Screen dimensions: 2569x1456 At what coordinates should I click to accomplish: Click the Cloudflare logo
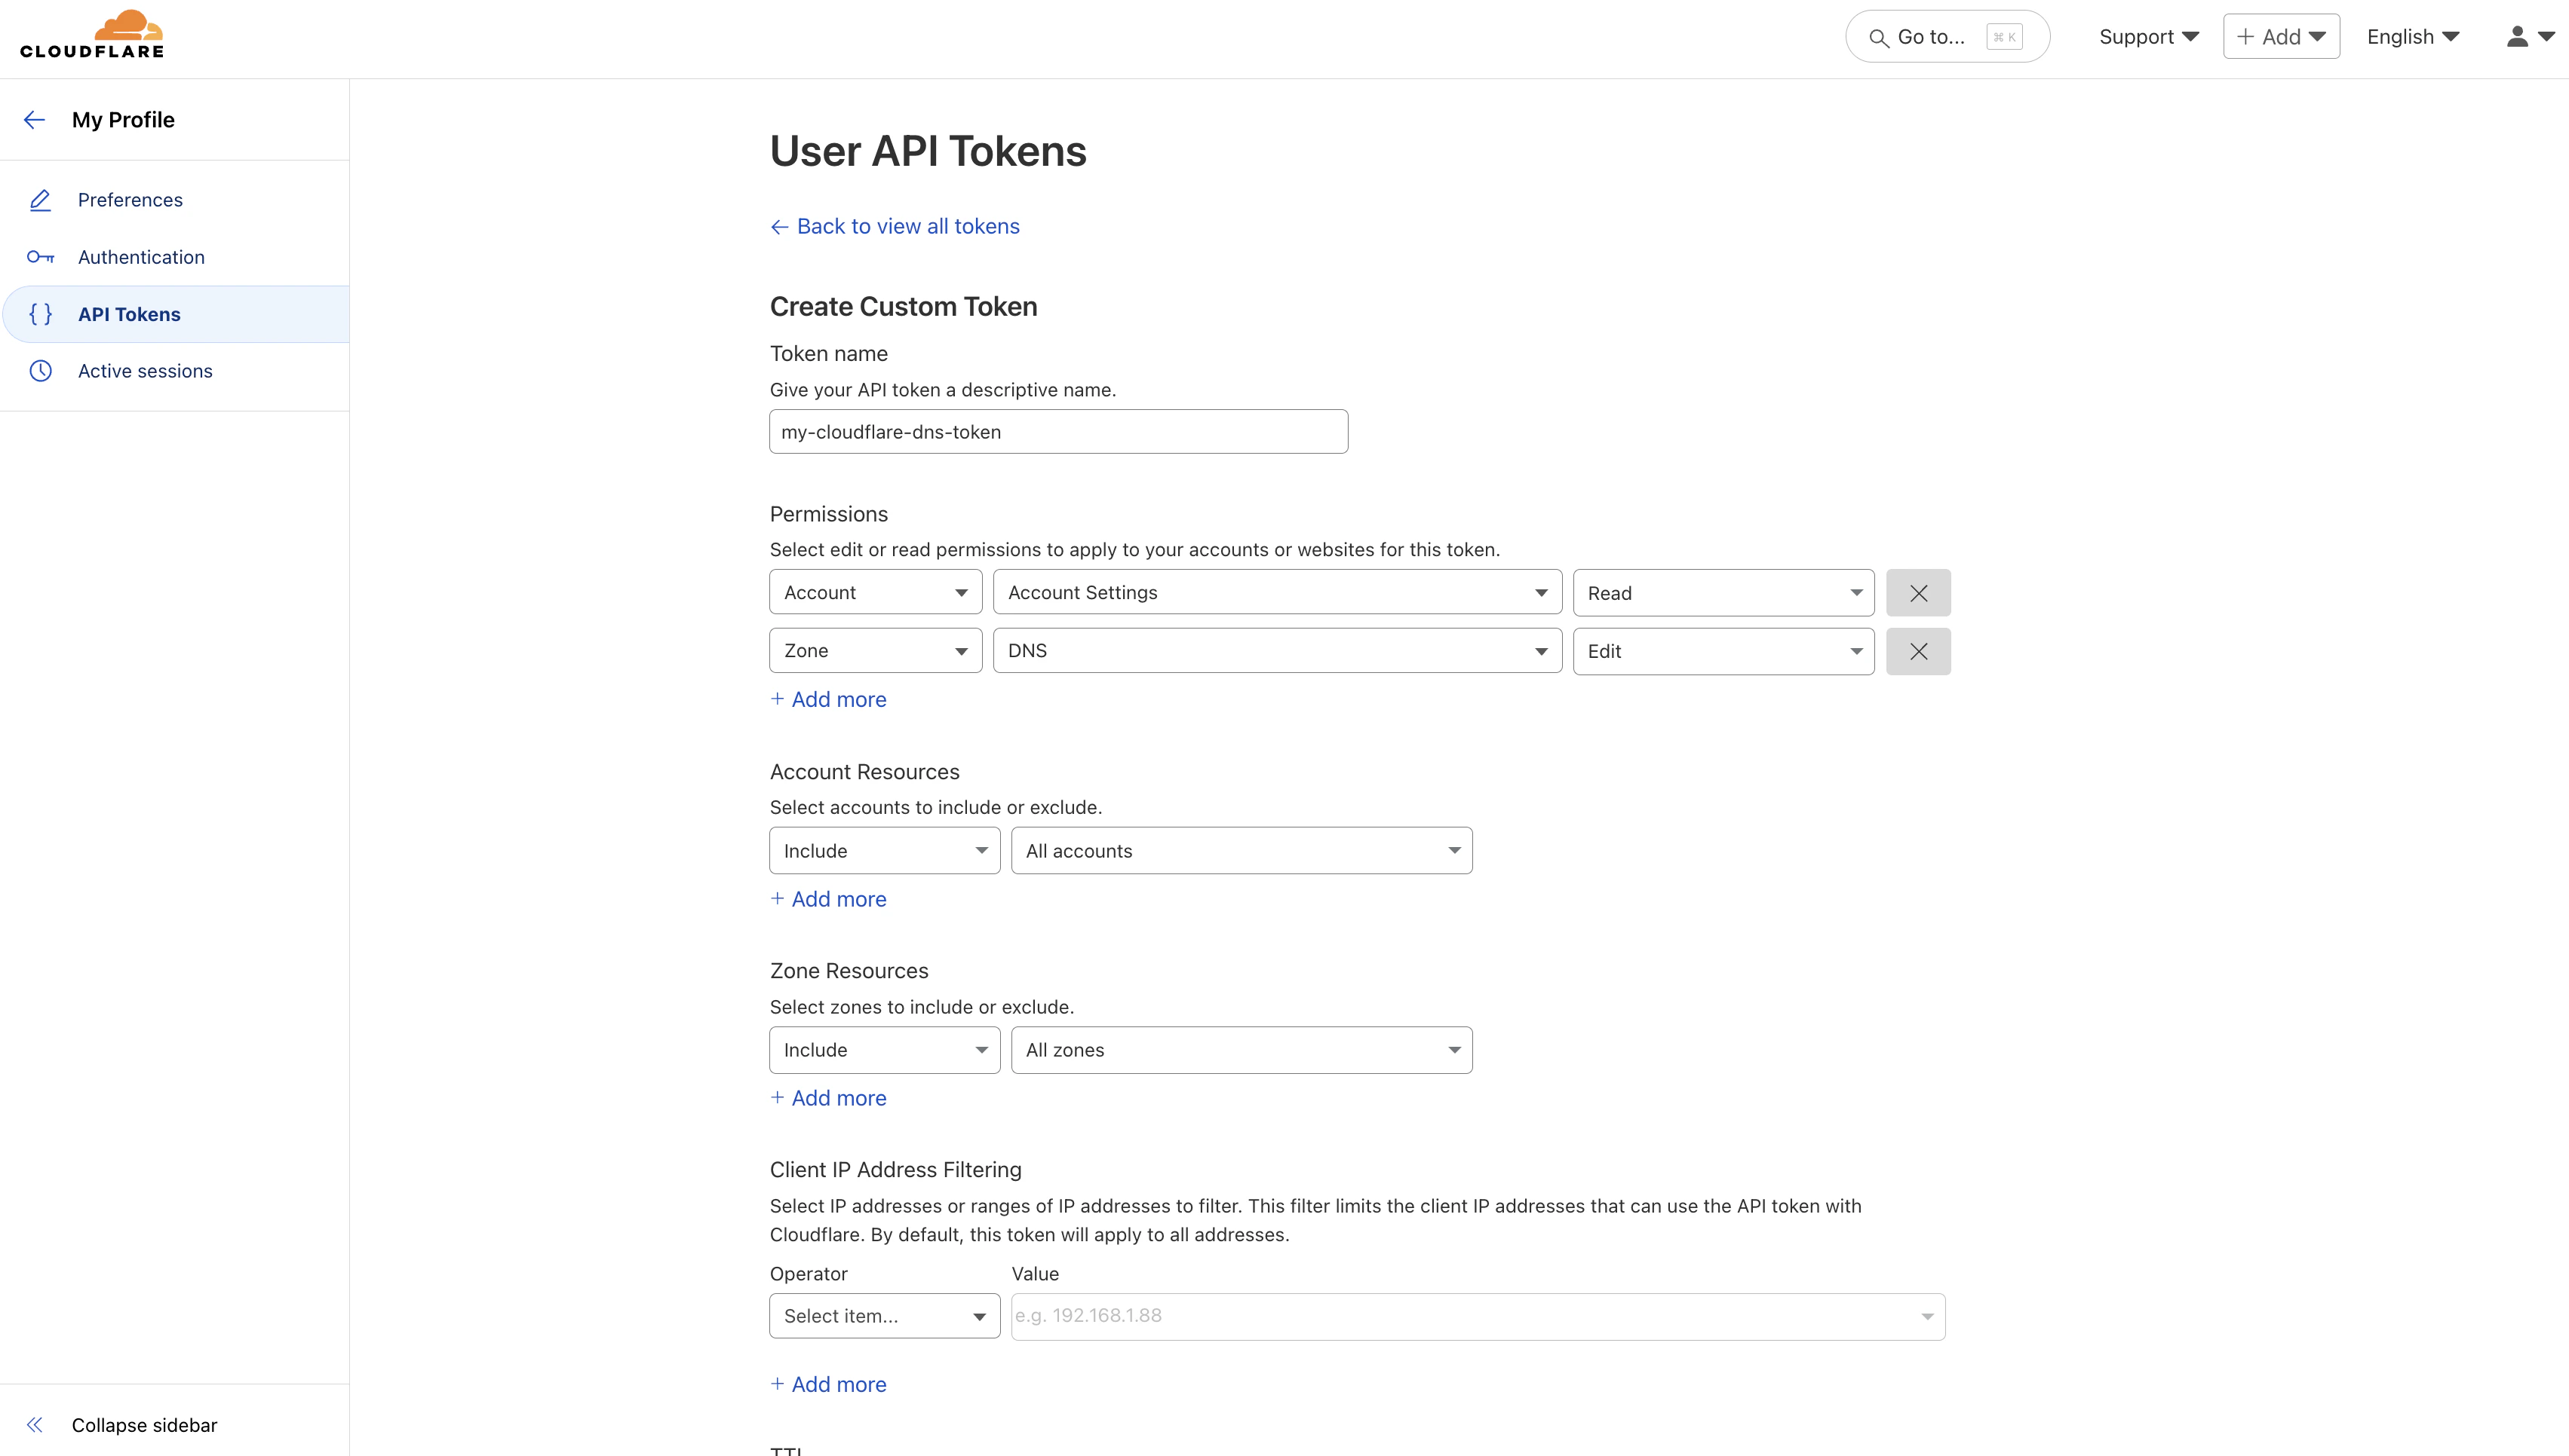92,36
